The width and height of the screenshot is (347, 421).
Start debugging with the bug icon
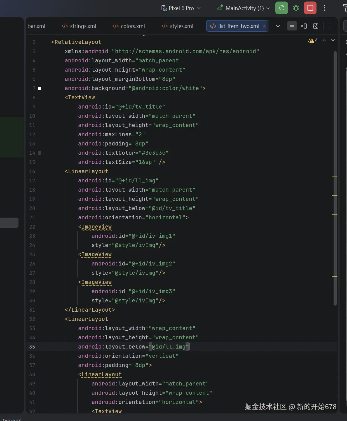pos(296,8)
